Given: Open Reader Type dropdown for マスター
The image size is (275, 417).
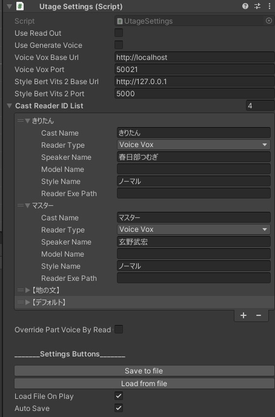Looking at the screenshot, I should pos(194,229).
